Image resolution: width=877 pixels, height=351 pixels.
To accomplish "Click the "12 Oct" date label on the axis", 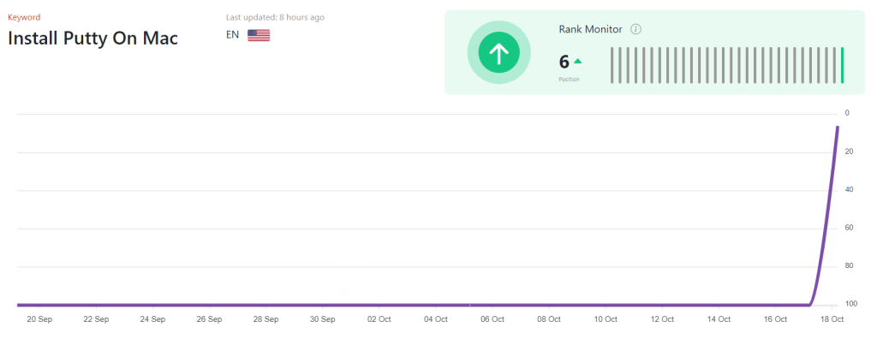I will [x=662, y=319].
